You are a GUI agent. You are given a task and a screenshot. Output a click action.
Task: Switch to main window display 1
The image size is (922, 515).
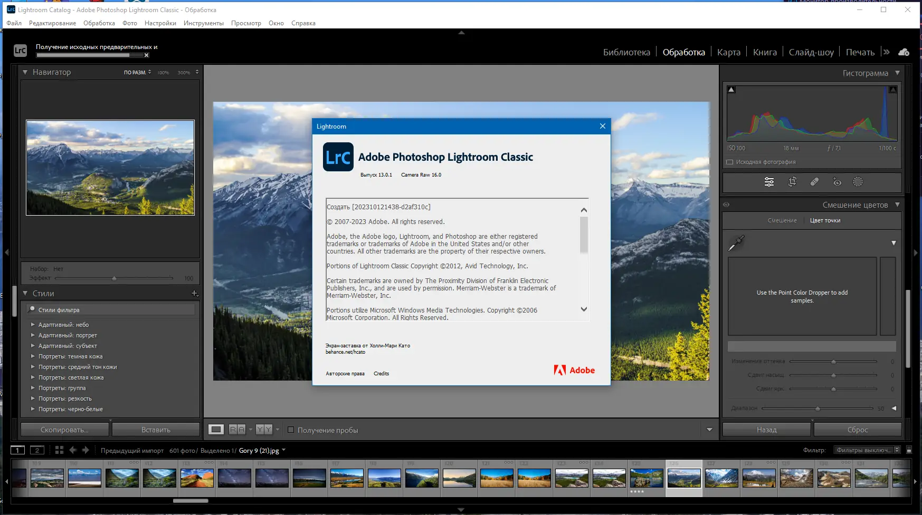click(x=17, y=450)
